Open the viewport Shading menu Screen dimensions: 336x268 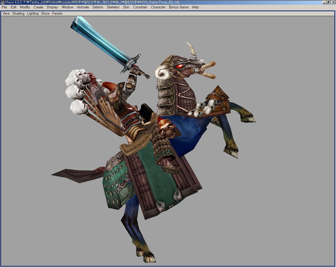point(18,14)
